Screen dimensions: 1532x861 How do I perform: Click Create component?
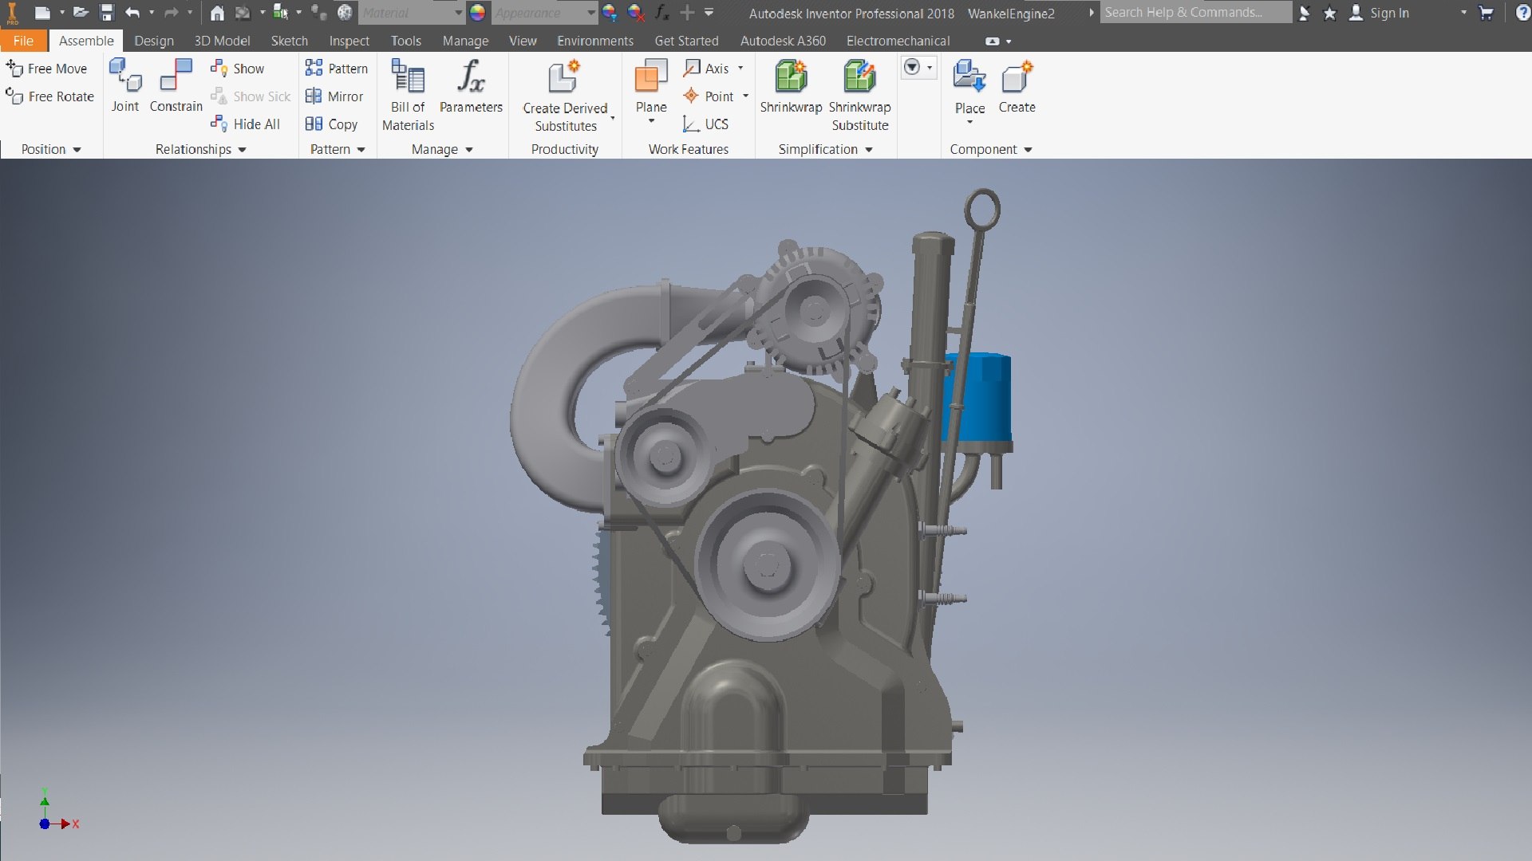pos(1017,86)
